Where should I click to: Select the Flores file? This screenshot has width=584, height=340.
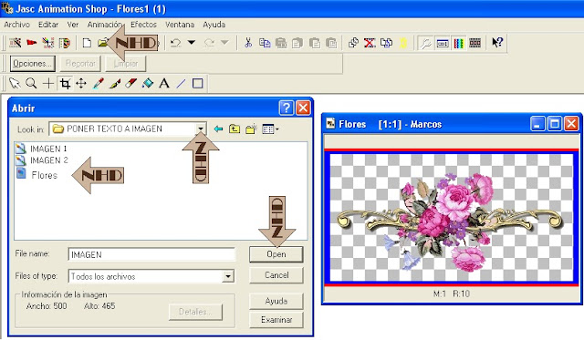36,174
